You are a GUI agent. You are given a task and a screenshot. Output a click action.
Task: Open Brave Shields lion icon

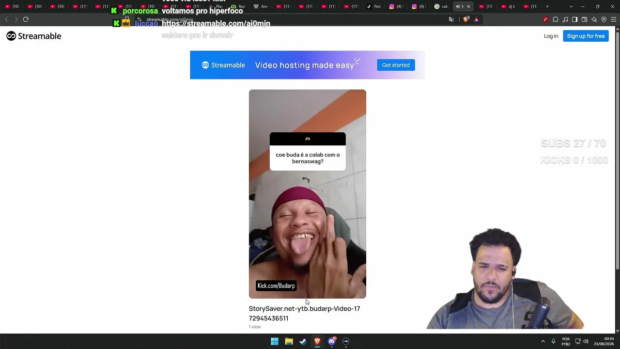click(x=466, y=19)
